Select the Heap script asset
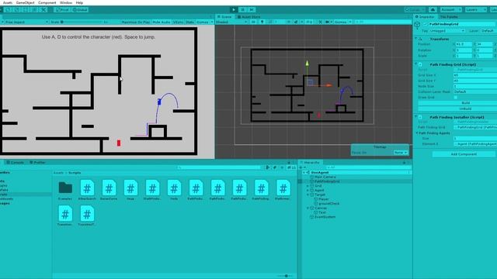Viewport: 497px width, 279px height. click(130, 189)
